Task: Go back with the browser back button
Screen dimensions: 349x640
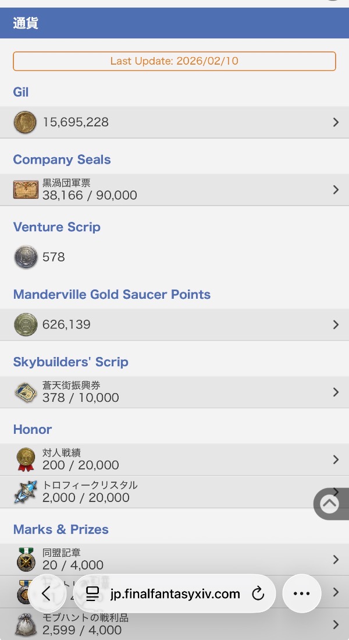Action: [47, 593]
